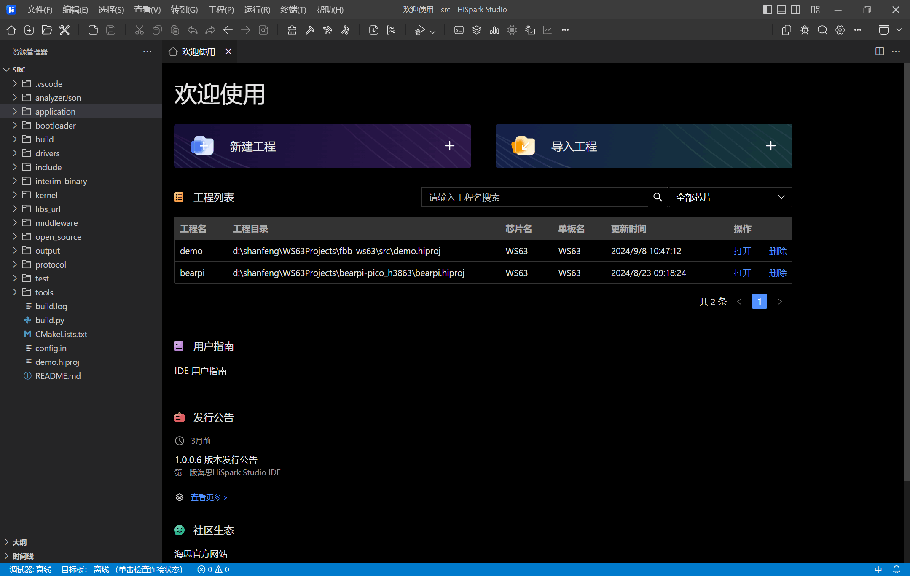This screenshot has height=576, width=910.
Task: Click 打开 for the demo project
Action: [x=742, y=251]
